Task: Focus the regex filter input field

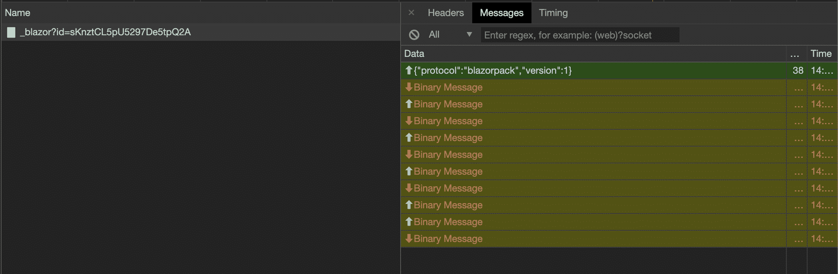Action: coord(579,35)
